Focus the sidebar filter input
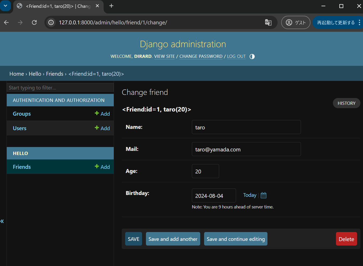The image size is (363, 266). pyautogui.click(x=60, y=88)
